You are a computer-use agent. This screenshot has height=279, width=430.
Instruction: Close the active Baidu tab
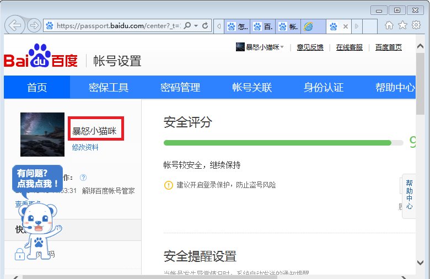(346, 26)
